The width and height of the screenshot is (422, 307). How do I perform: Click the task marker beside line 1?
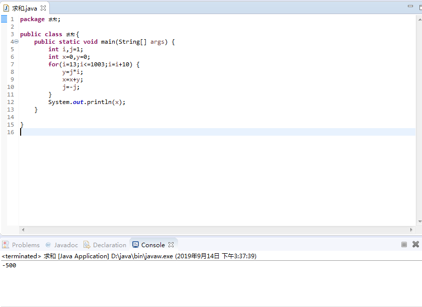tap(4, 19)
